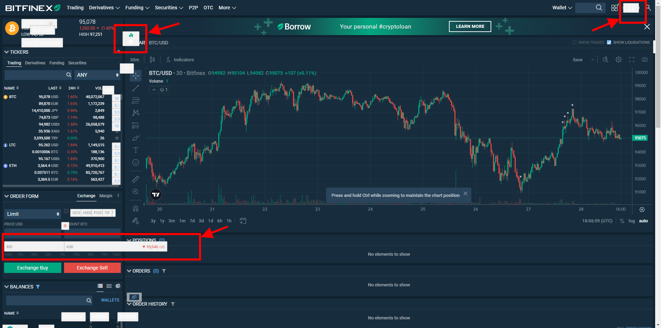This screenshot has height=328, width=661.
Task: Select the Margin order form tab
Action: pos(106,196)
